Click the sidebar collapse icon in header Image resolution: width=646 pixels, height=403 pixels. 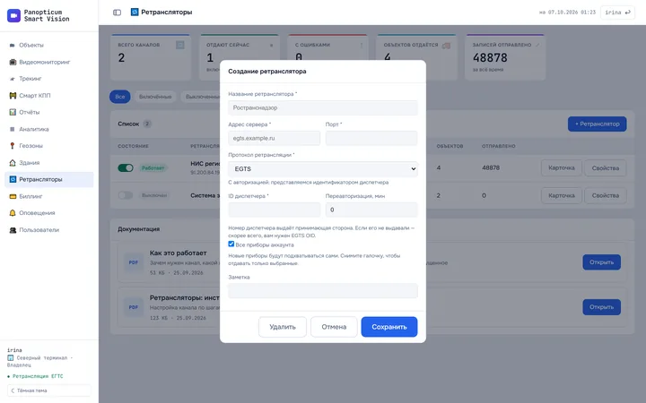[117, 13]
